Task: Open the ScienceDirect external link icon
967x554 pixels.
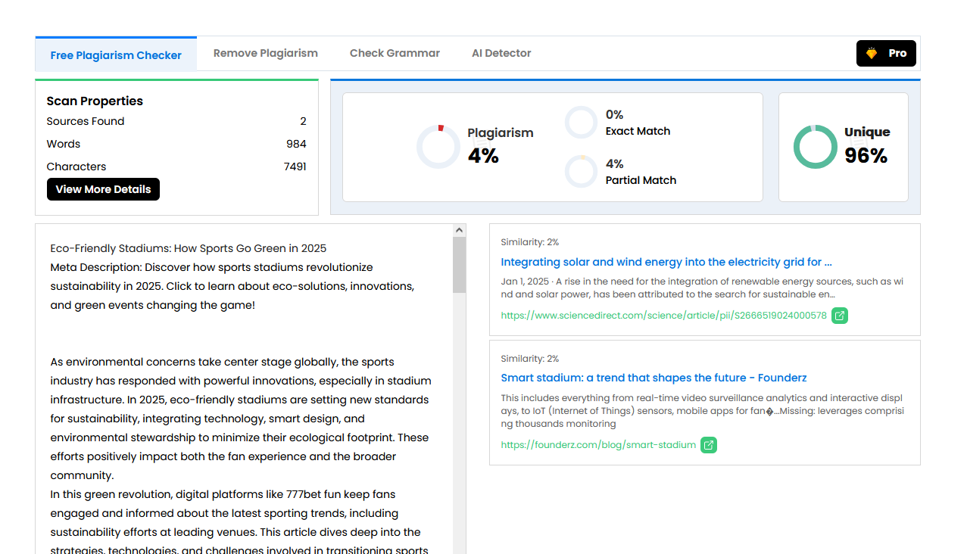Action: pos(839,316)
